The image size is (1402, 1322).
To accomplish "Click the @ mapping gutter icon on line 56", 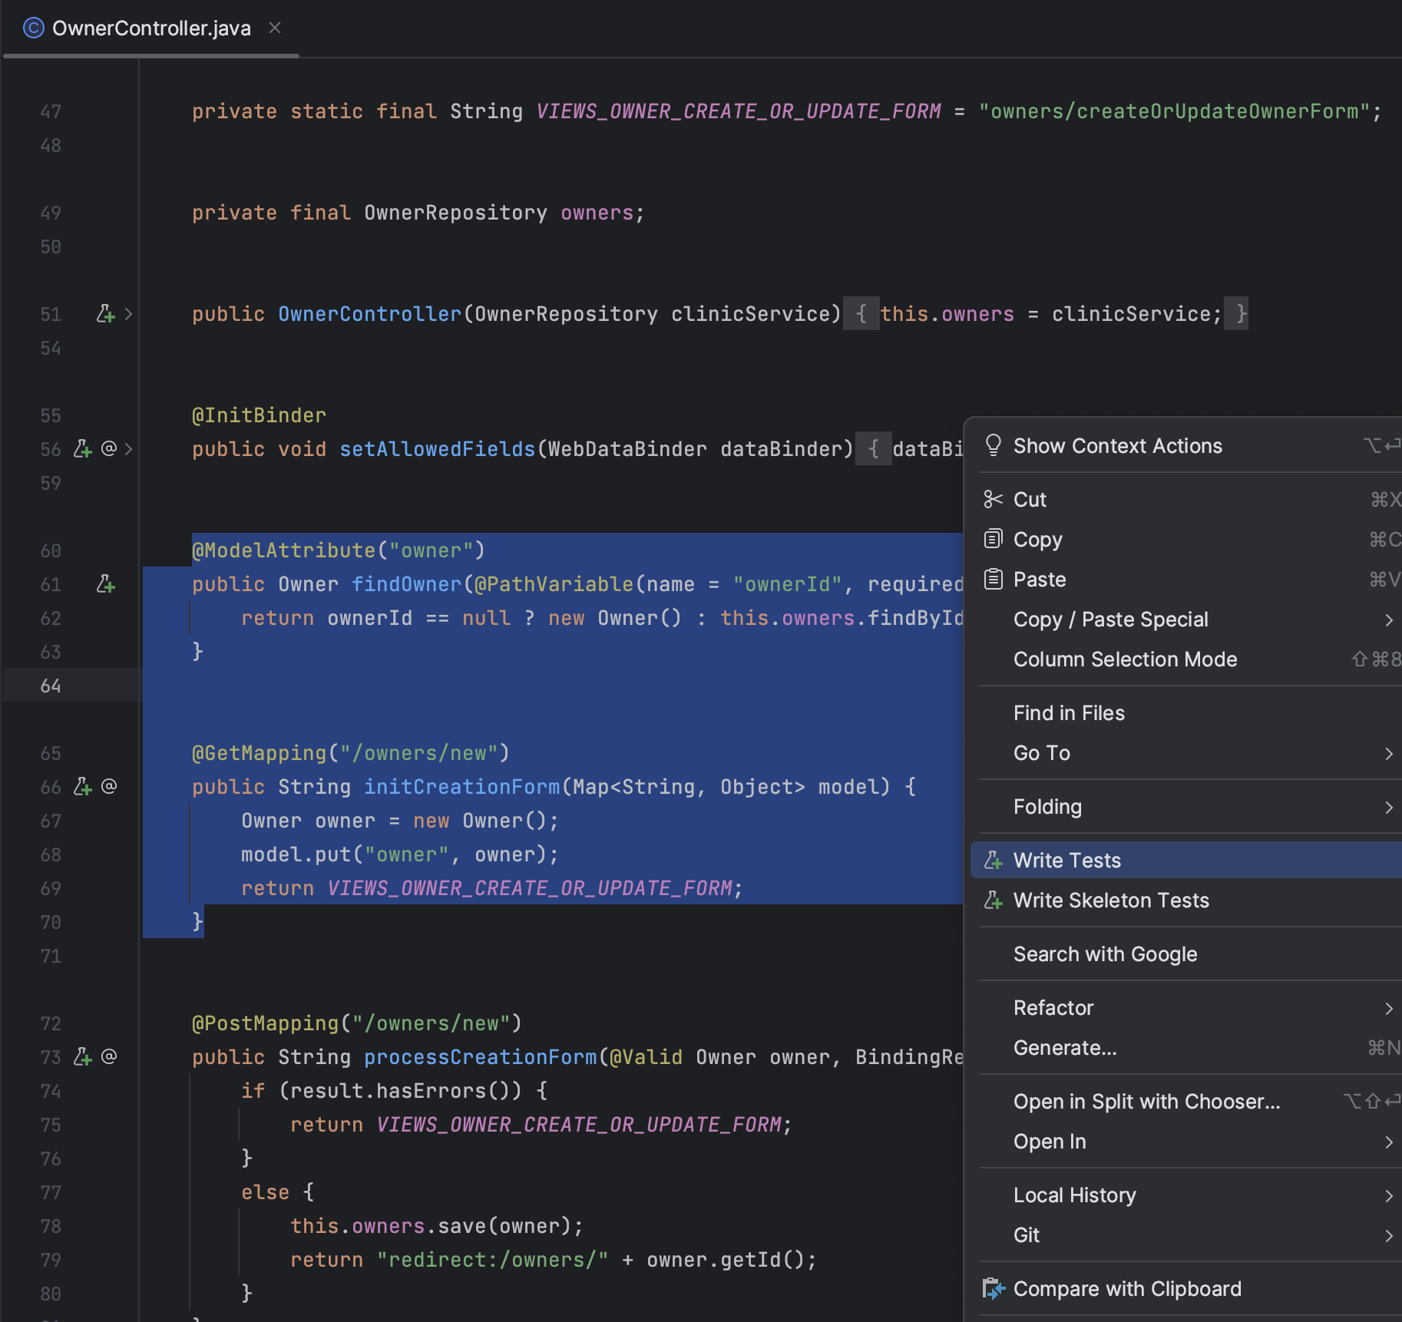I will click(109, 448).
